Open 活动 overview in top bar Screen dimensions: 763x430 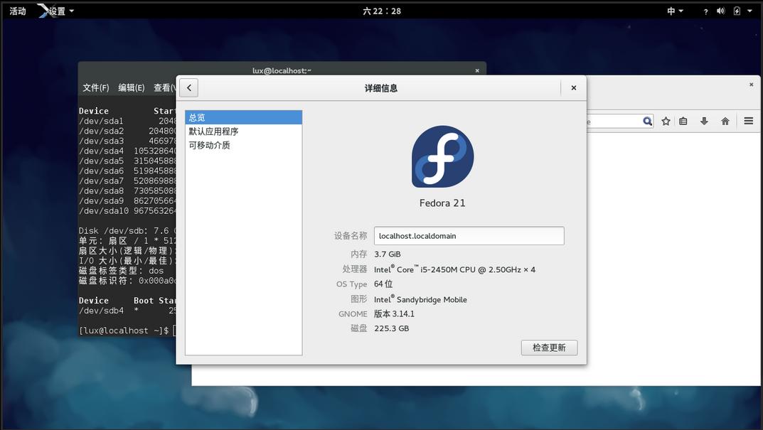[18, 11]
